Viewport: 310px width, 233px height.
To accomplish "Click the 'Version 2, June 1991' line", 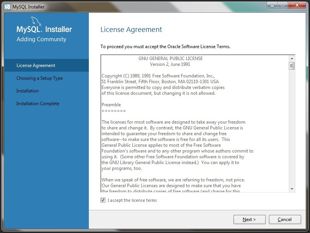I will (170, 64).
